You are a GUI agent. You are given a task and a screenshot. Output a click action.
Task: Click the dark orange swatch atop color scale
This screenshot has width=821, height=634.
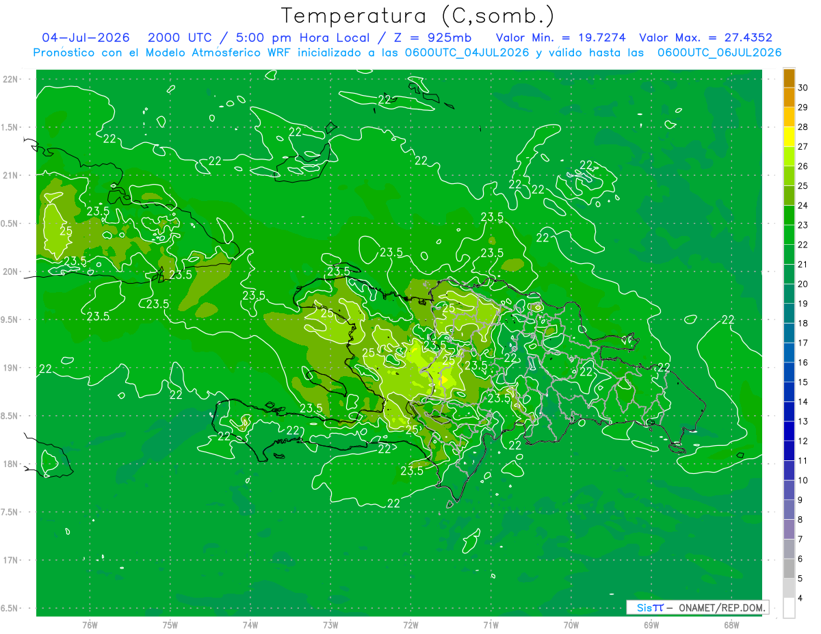pos(789,77)
